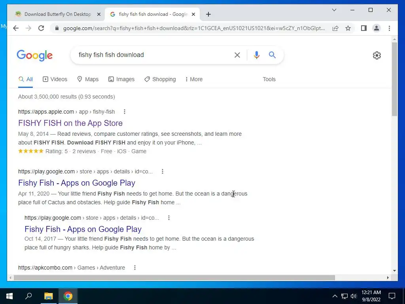Close the fishy fish fish download tab
The width and height of the screenshot is (405, 304).
193,14
